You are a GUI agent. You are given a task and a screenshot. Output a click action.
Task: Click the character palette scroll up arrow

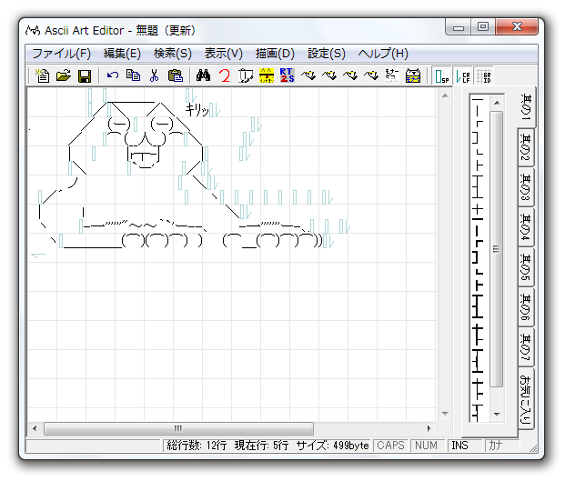(x=498, y=103)
